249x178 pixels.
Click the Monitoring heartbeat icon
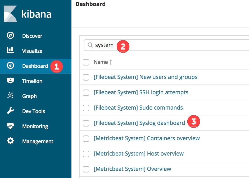[11, 126]
